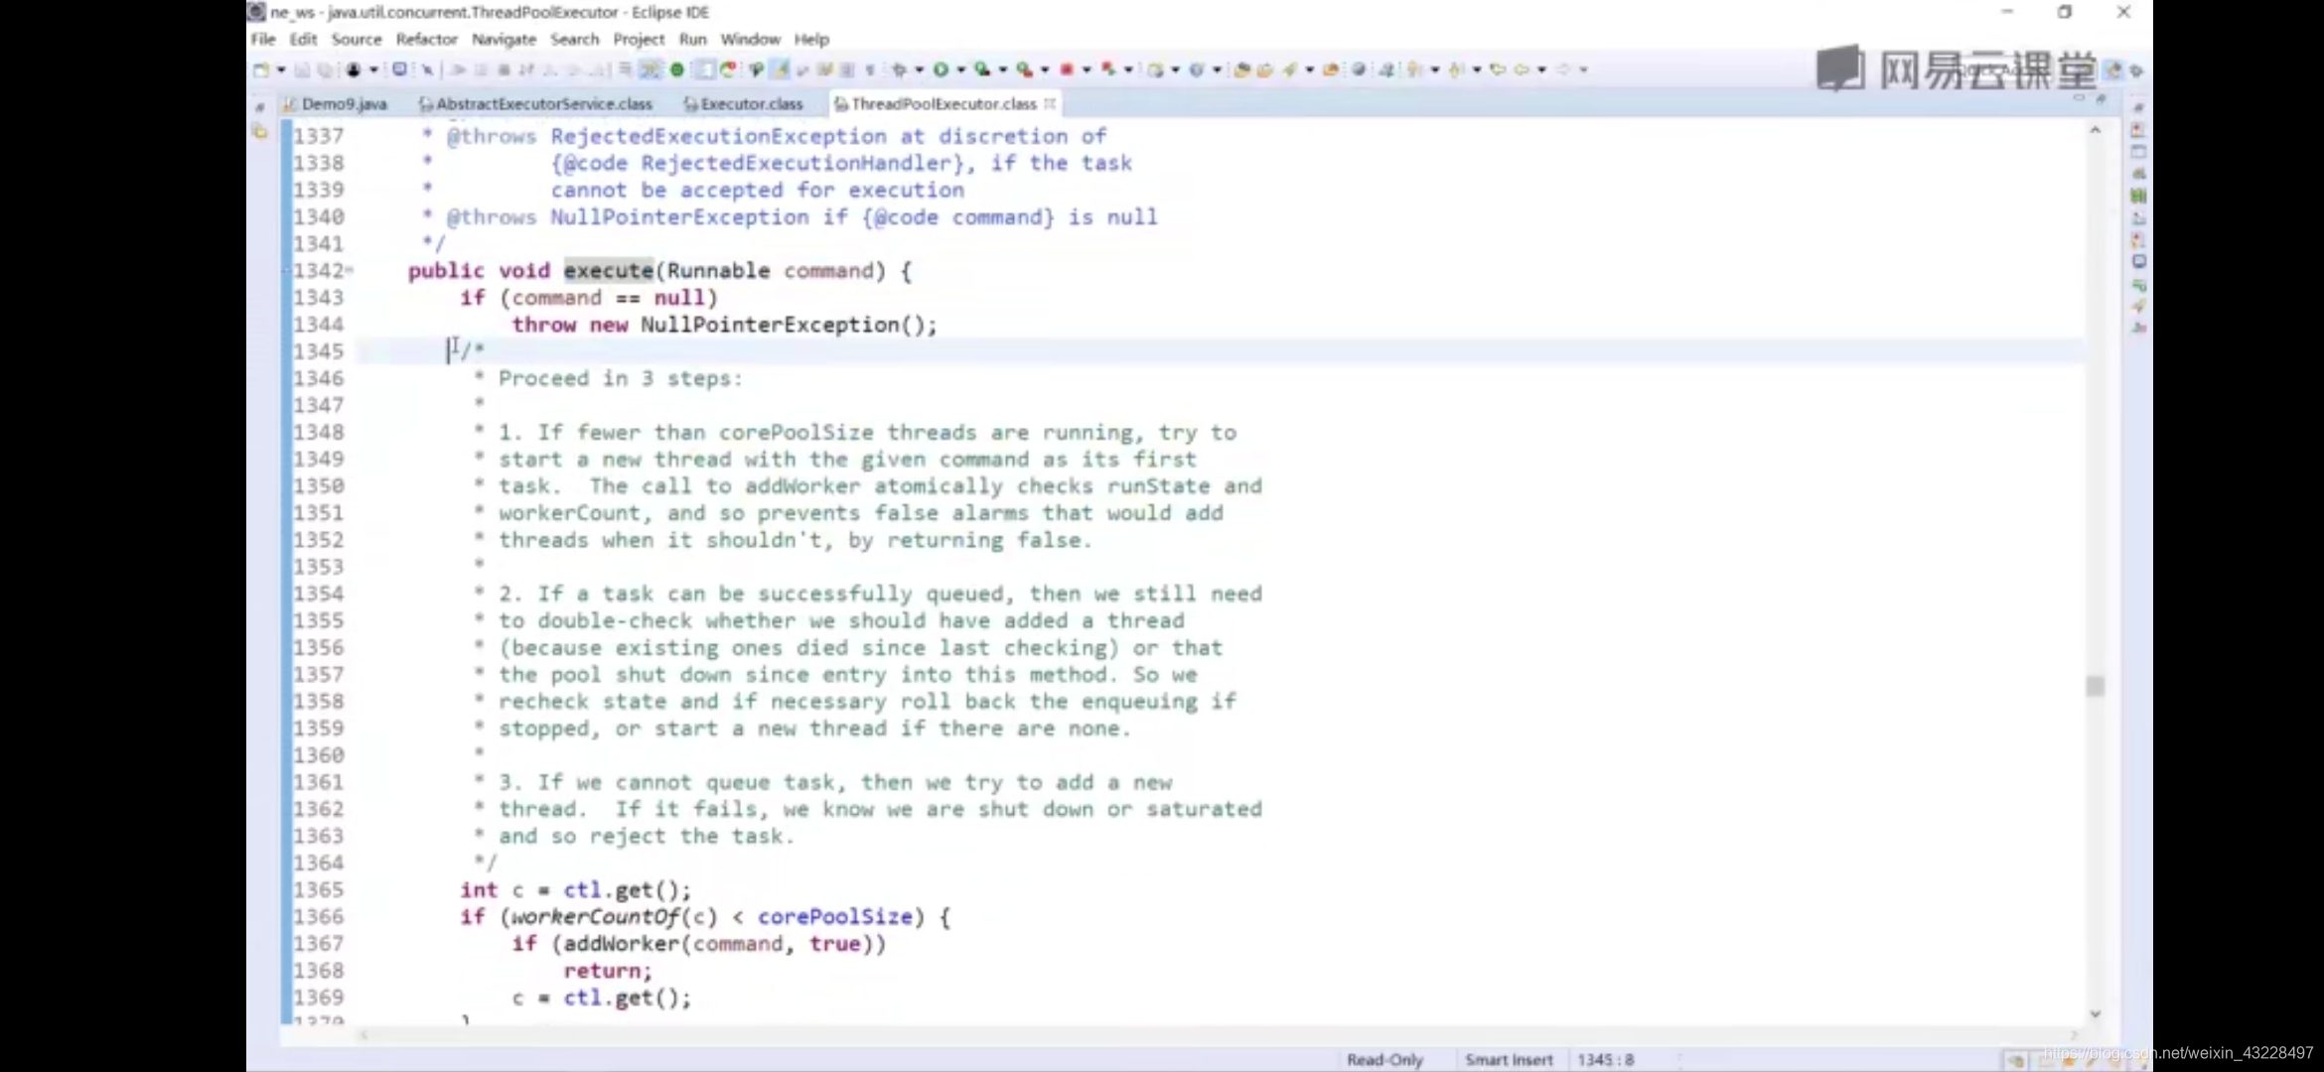Click the 1345 : 8 cursor position indicator
The height and width of the screenshot is (1072, 2324).
click(1605, 1059)
